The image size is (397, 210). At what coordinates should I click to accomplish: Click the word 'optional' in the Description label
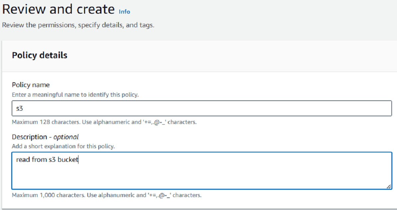point(66,137)
